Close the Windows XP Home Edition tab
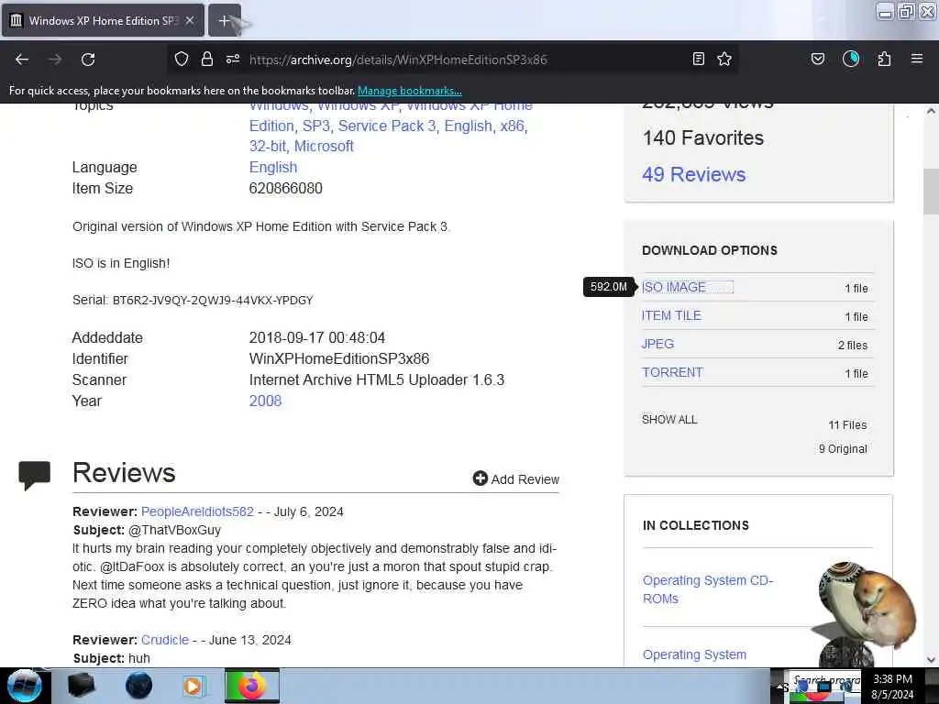The image size is (939, 704). point(190,20)
